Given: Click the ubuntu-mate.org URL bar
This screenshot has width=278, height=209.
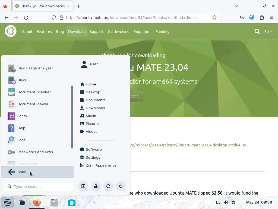Looking at the screenshot, I should coord(131,18).
